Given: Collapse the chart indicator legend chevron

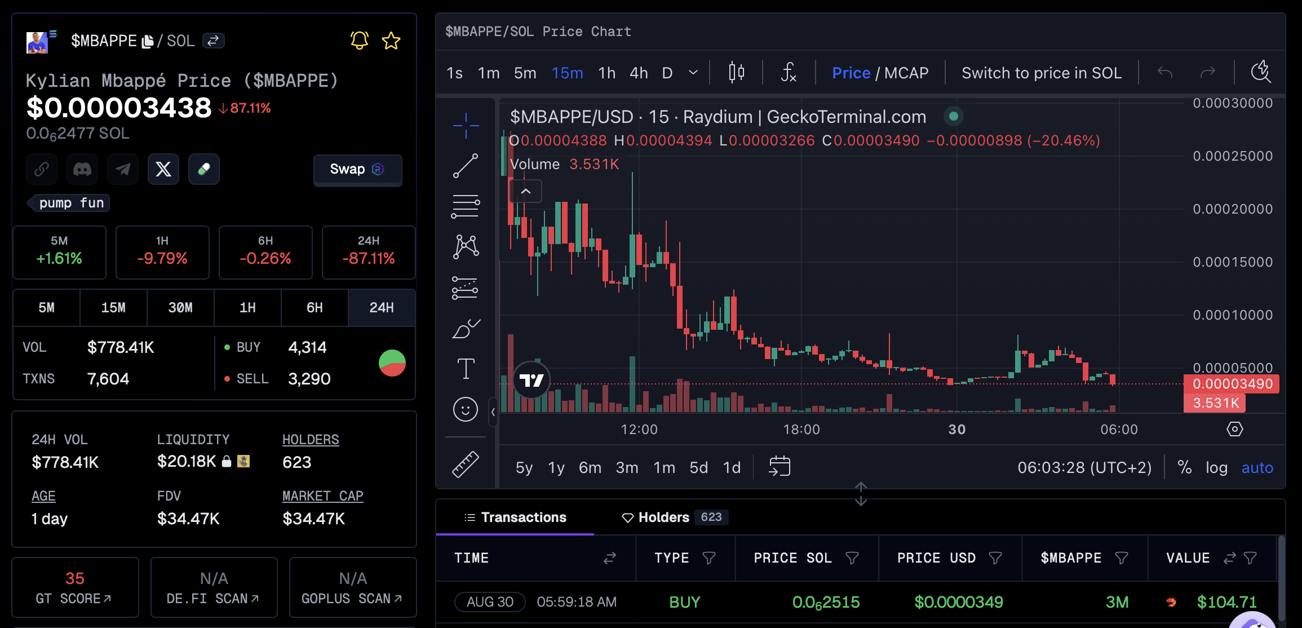Looking at the screenshot, I should [525, 192].
